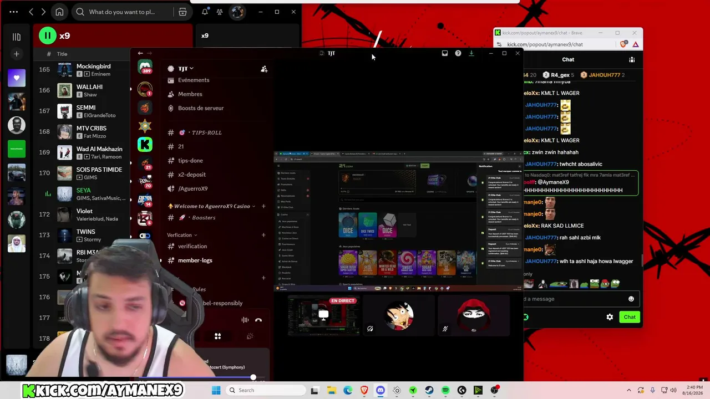
Task: Go forward in Spotify navigation
Action: point(43,12)
